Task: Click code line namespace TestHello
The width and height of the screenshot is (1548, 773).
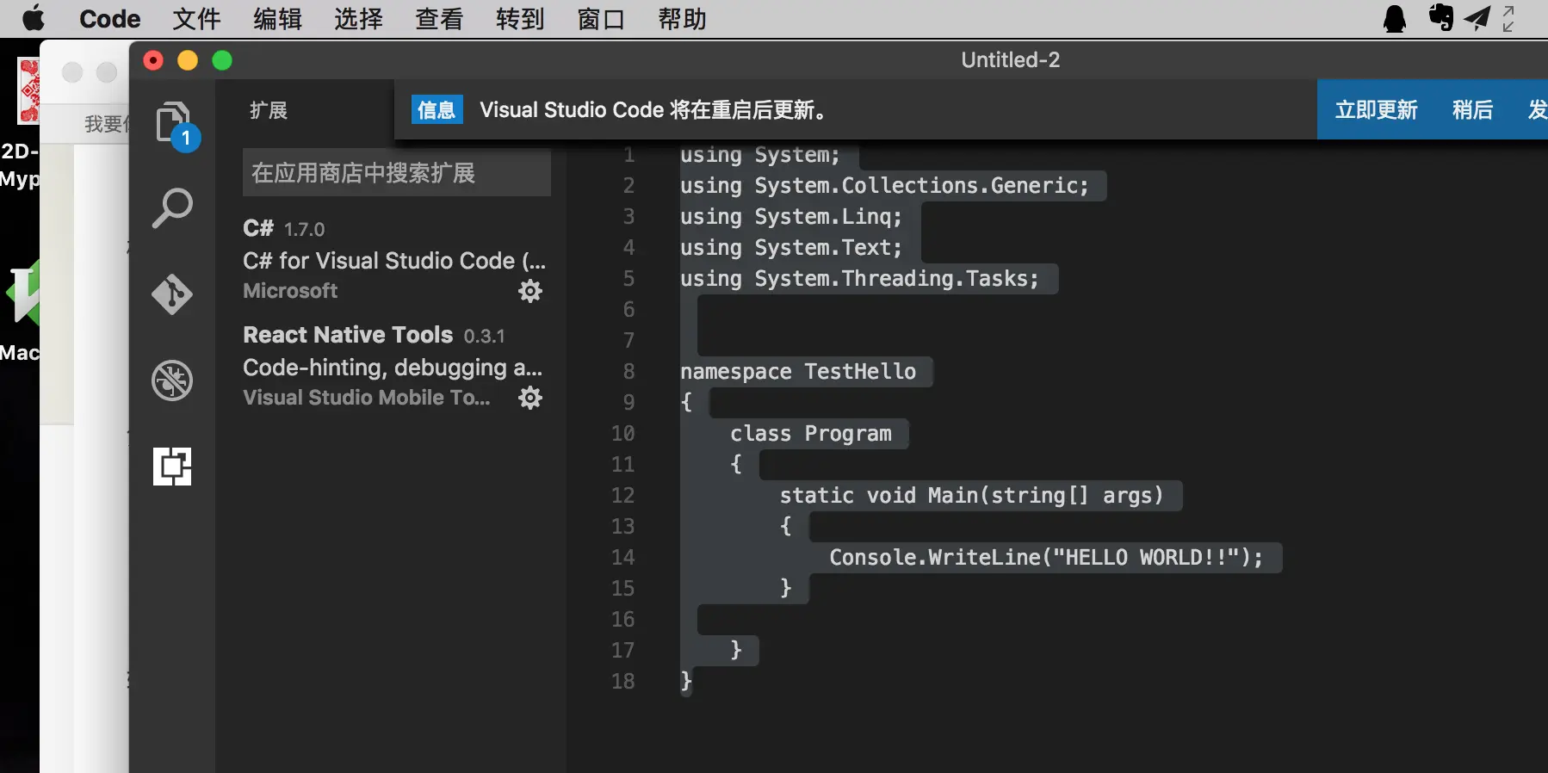Action: click(x=798, y=372)
